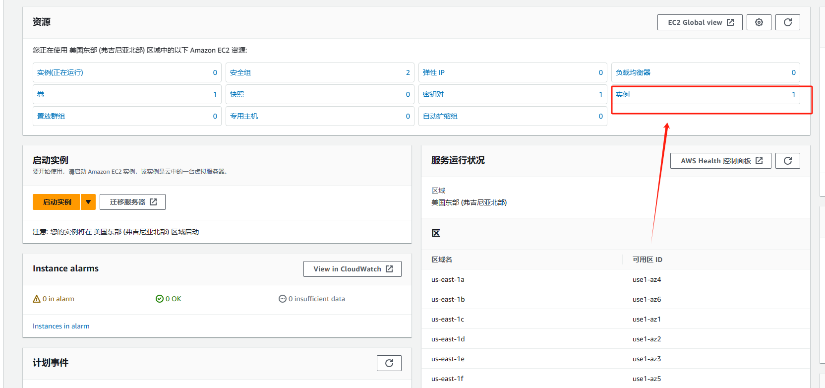Click the 迁移服务器 button
This screenshot has width=825, height=388.
(132, 202)
